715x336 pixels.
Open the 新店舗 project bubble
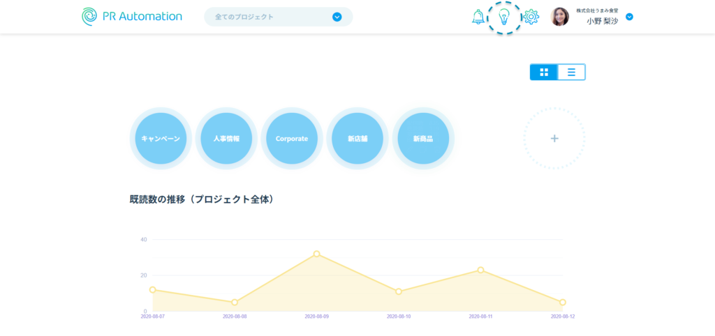click(x=357, y=139)
